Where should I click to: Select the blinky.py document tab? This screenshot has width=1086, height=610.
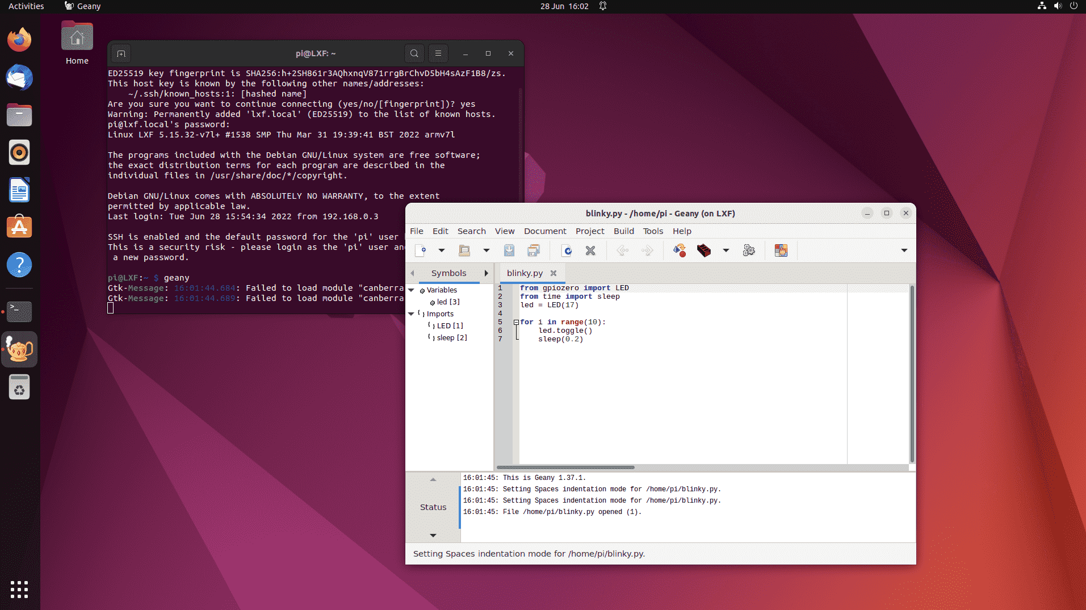(525, 273)
